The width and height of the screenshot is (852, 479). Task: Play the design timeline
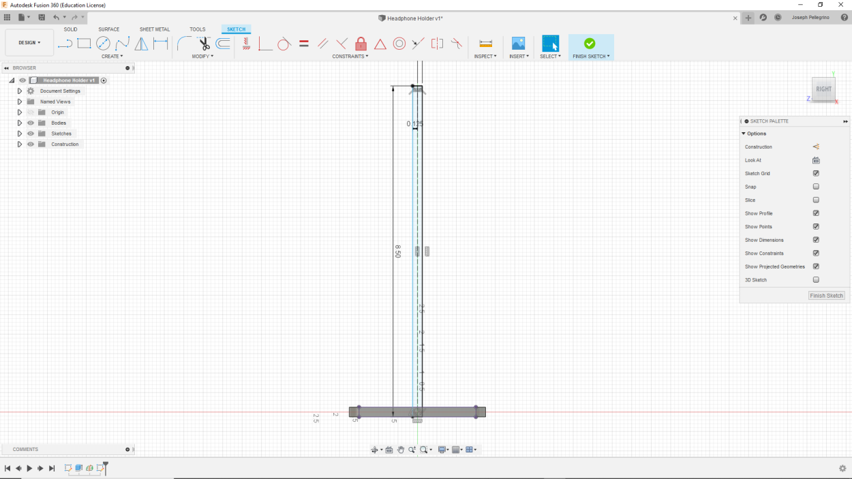(x=29, y=468)
